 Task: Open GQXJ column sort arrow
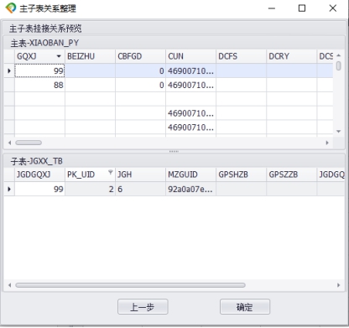coord(59,56)
